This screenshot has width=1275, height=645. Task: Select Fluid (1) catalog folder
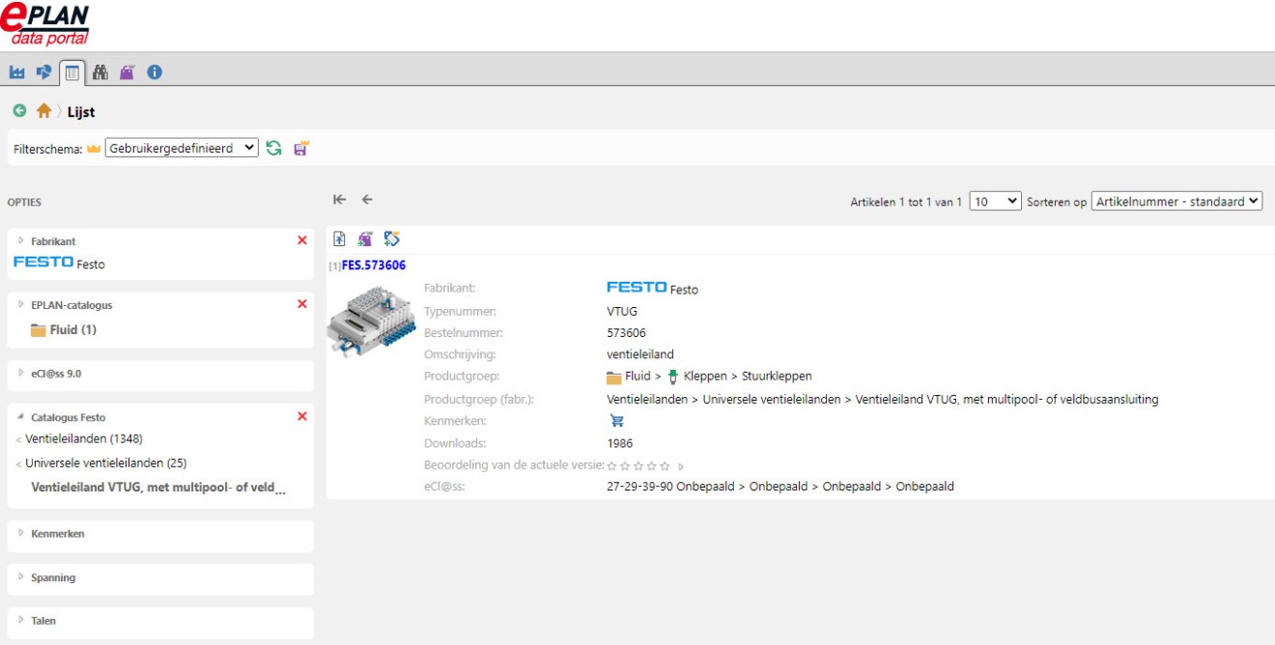(x=64, y=330)
